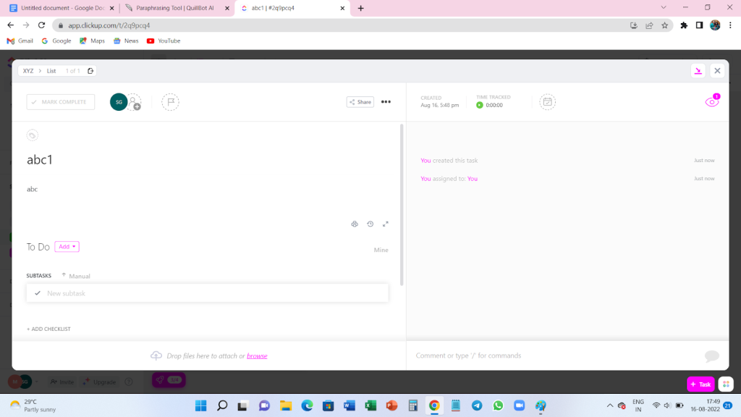Toggle Mark Complete on the task
Image resolution: width=741 pixels, height=417 pixels.
[x=60, y=102]
